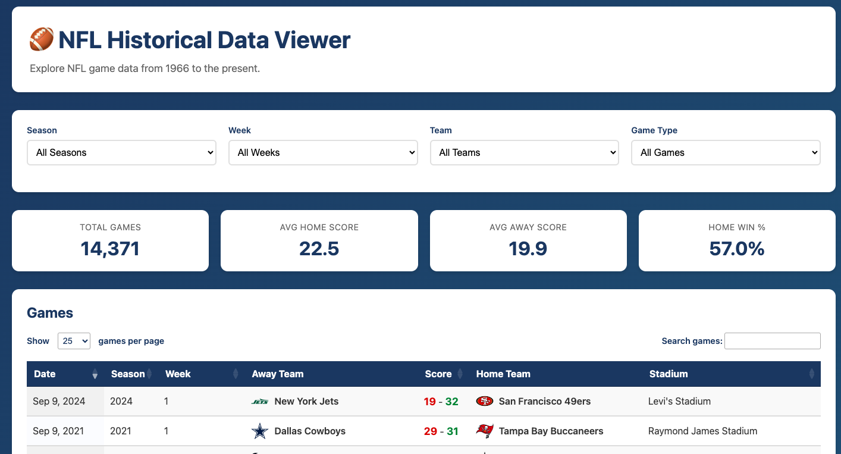Click inside the Search games input field

point(772,341)
